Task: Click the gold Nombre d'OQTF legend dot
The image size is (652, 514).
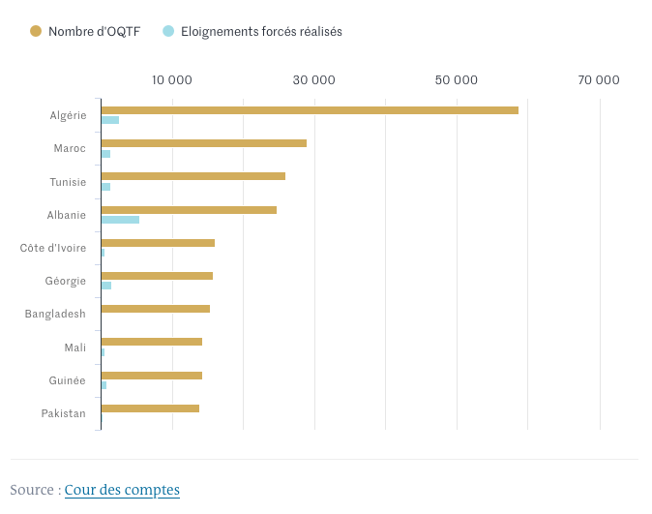Action: click(x=36, y=31)
